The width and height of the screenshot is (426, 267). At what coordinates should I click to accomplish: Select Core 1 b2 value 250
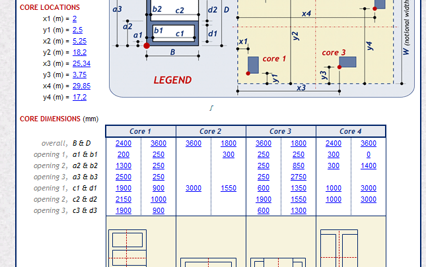159,165
